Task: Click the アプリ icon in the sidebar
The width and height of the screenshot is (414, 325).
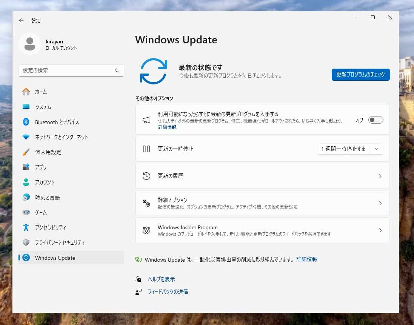Action: [26, 167]
